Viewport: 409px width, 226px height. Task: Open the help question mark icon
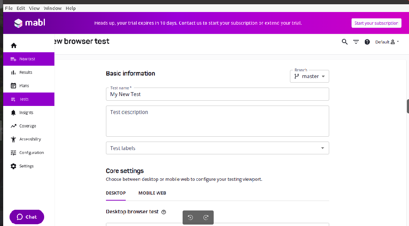(x=367, y=42)
